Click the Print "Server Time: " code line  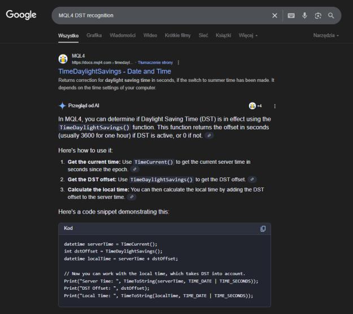(161, 281)
